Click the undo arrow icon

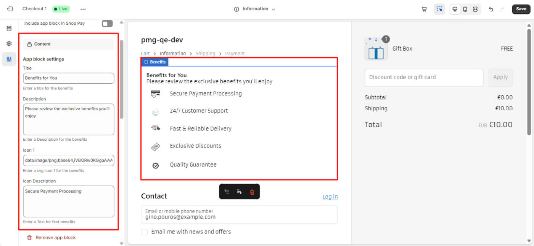pos(491,9)
